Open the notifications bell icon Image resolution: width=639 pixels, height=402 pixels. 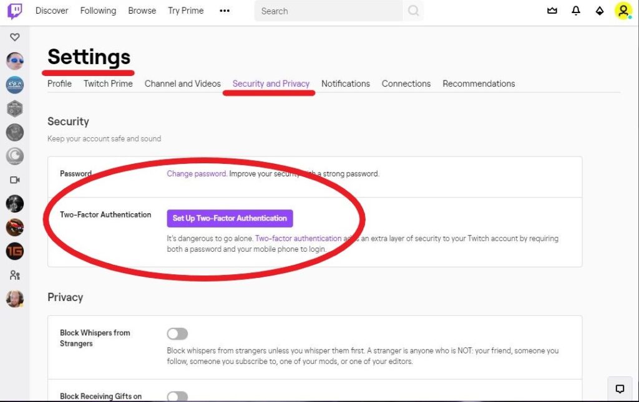click(x=576, y=11)
